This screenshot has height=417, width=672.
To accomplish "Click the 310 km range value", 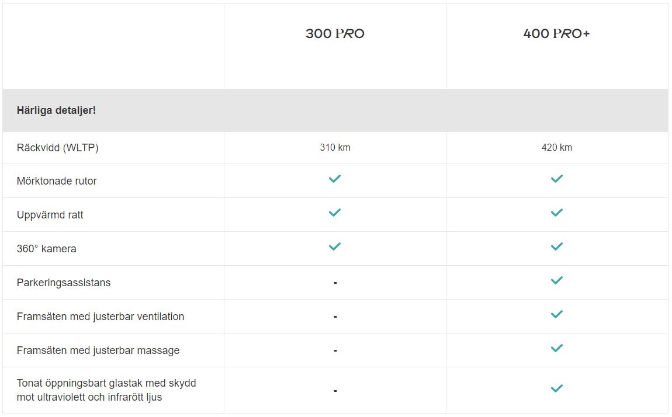I will [335, 148].
